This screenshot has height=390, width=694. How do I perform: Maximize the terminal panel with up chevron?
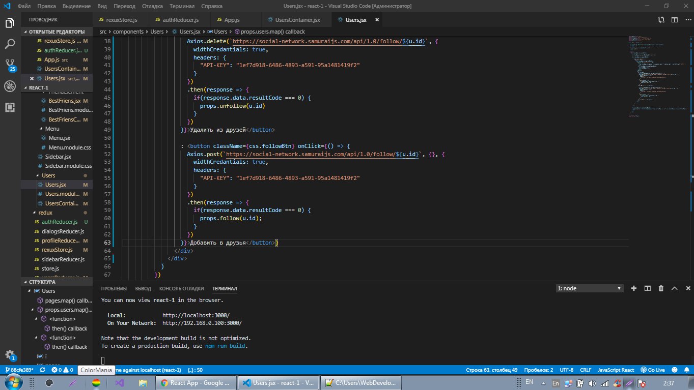(x=674, y=288)
